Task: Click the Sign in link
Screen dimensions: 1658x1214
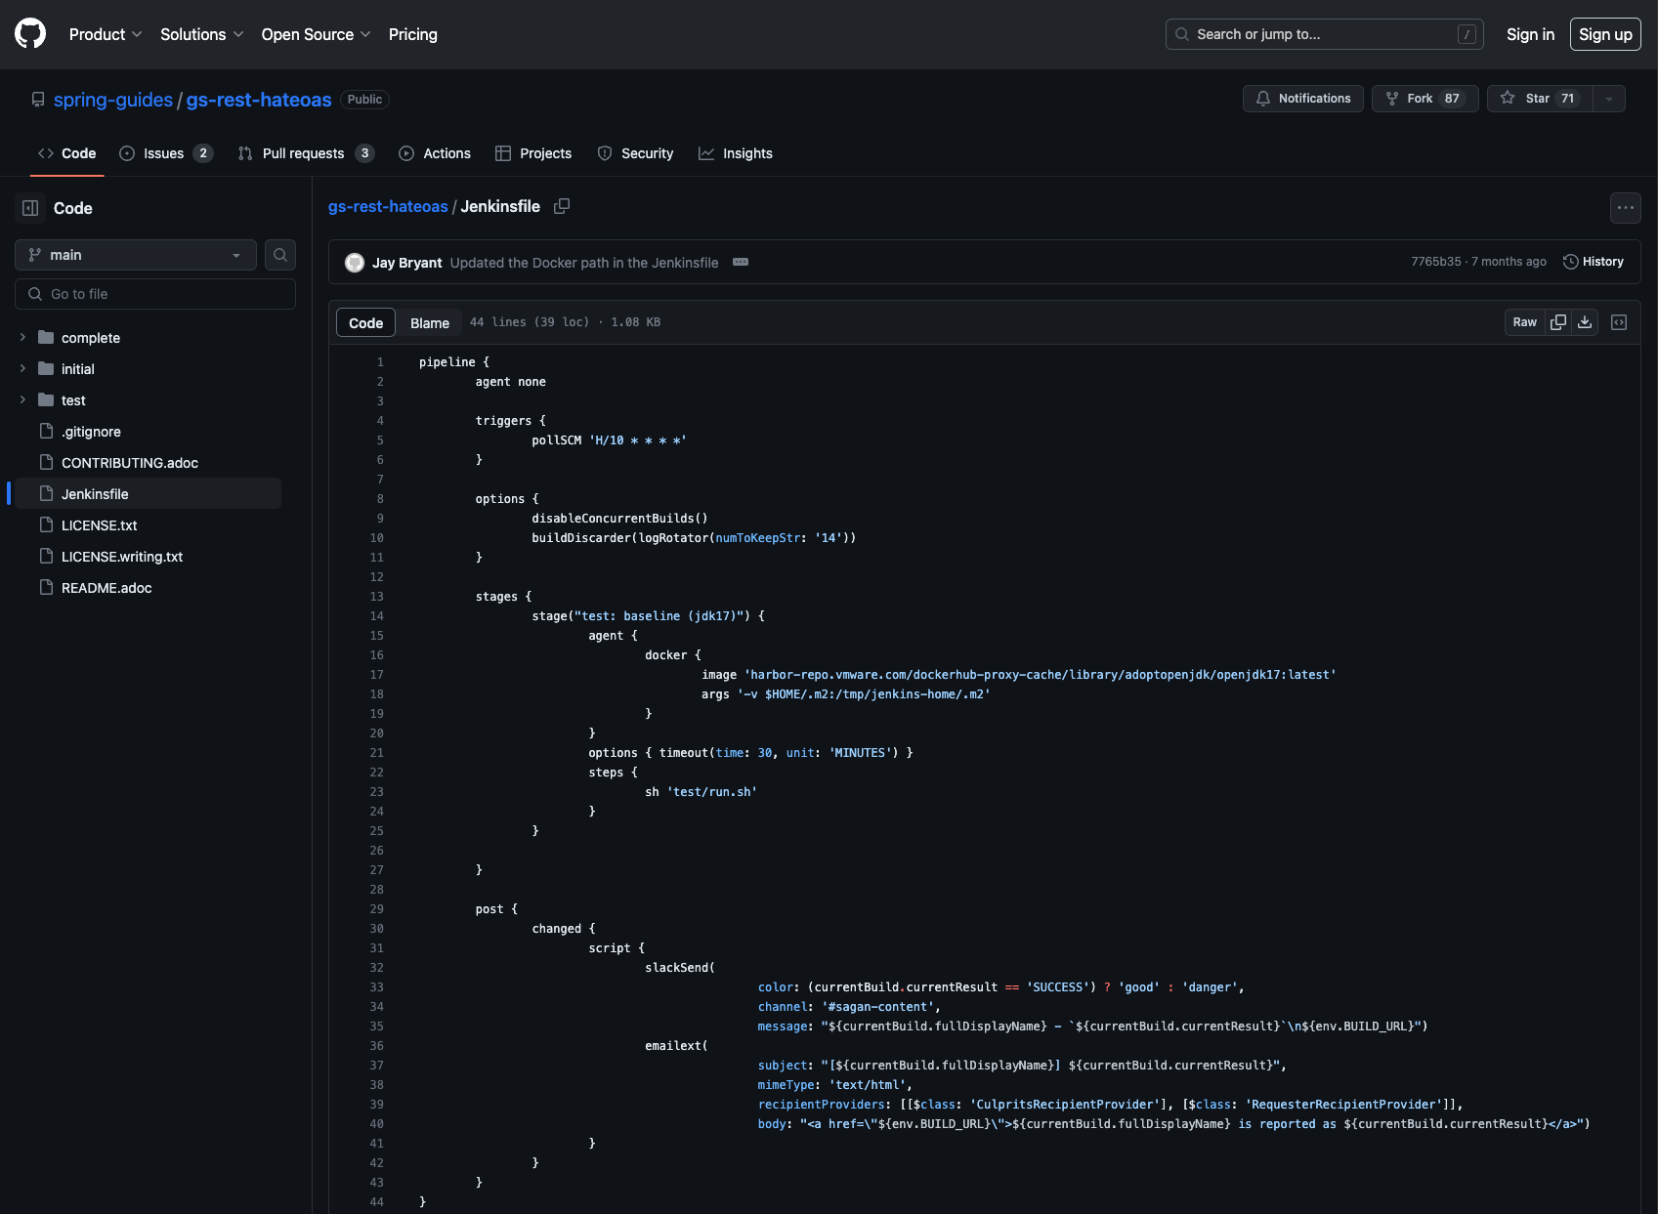Action: [x=1530, y=34]
